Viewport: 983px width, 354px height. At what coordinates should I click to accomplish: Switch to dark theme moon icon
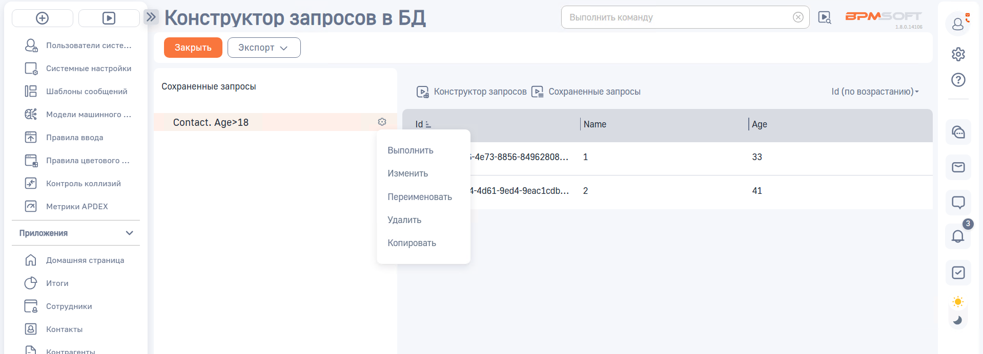click(x=957, y=321)
